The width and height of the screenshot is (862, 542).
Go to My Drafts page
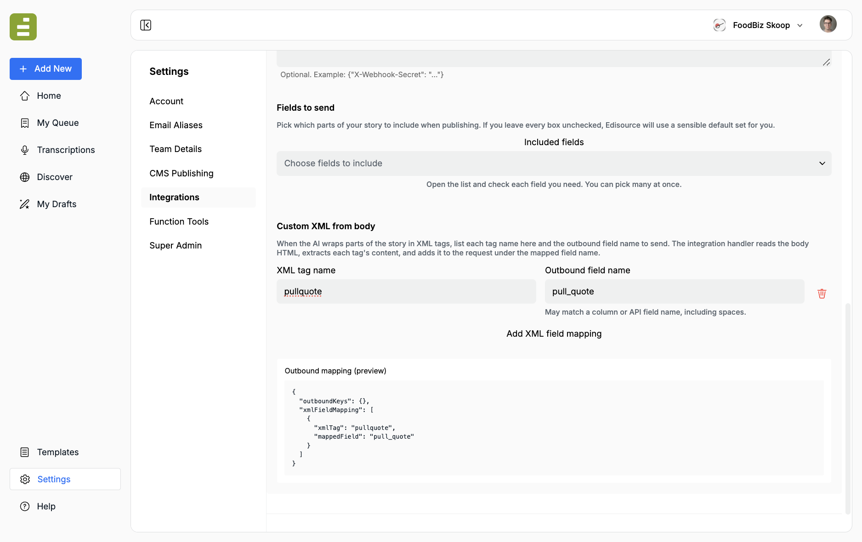click(57, 204)
